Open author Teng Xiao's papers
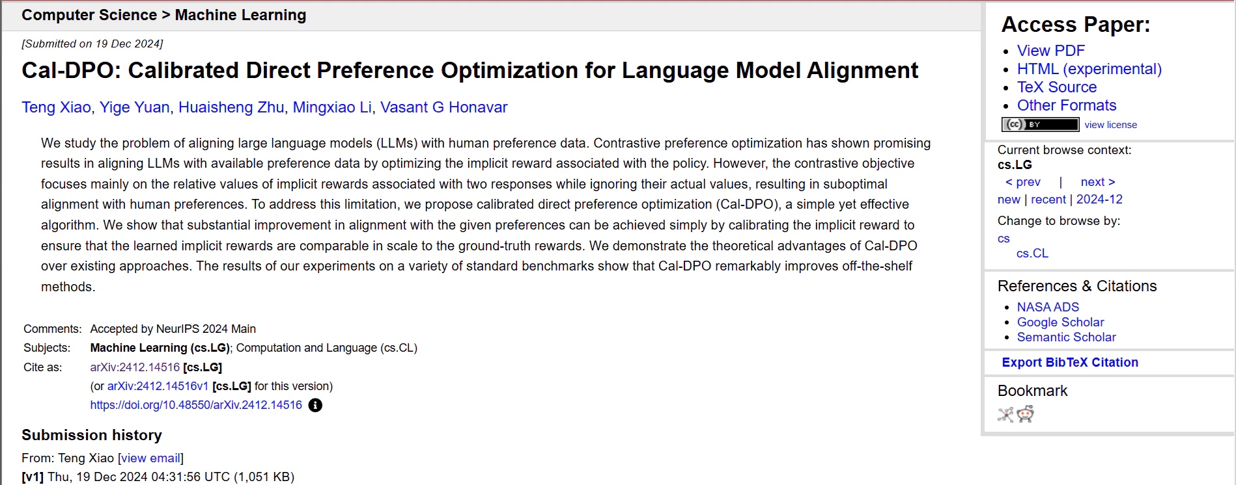This screenshot has width=1236, height=485. point(56,107)
